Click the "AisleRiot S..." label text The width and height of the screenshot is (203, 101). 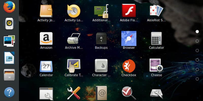click(x=156, y=20)
